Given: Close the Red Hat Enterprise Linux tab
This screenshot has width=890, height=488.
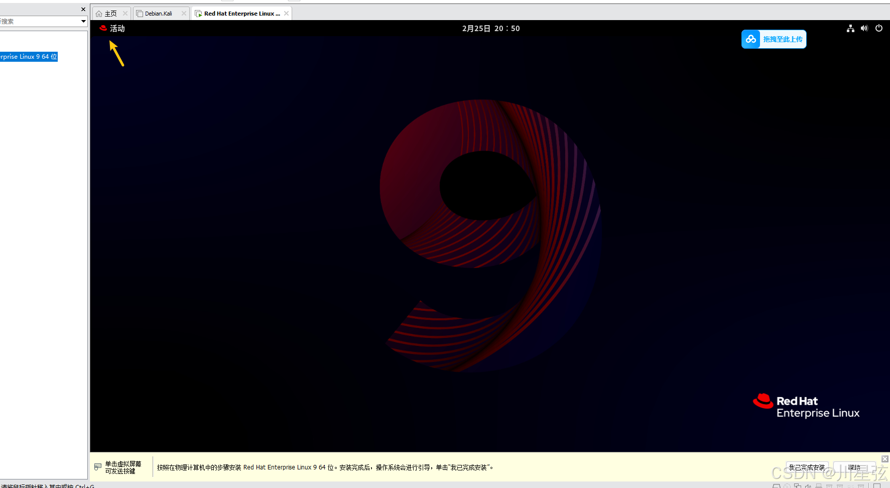Looking at the screenshot, I should [x=286, y=14].
